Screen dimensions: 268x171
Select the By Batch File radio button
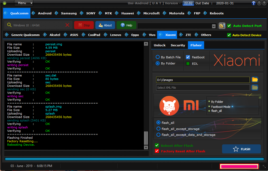click(x=158, y=57)
